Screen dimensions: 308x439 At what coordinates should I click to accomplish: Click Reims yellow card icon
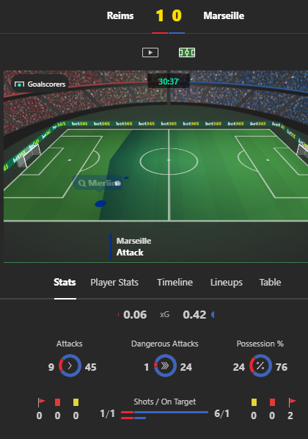click(x=76, y=402)
